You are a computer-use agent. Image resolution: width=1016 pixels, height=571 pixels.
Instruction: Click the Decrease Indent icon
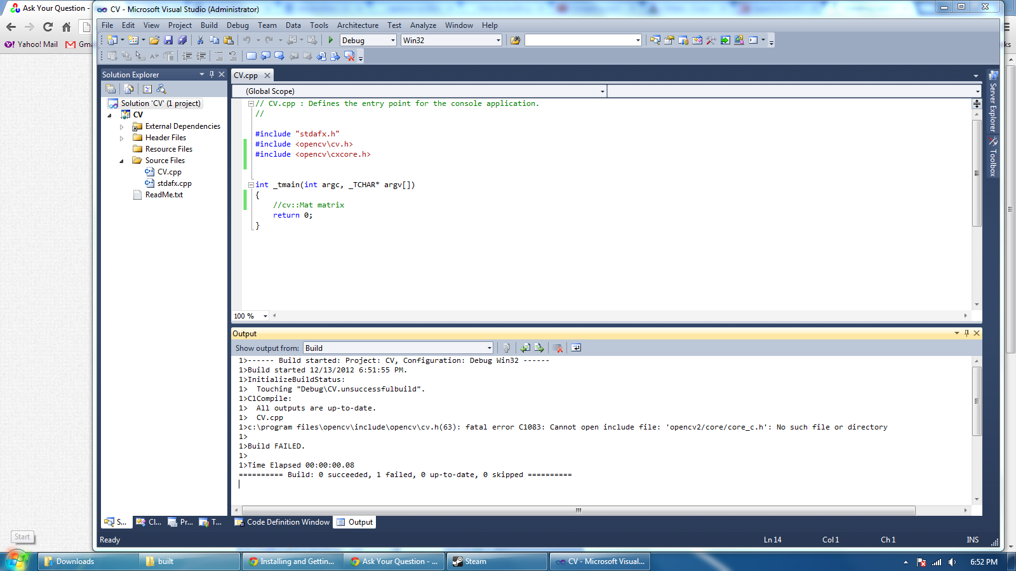point(187,56)
